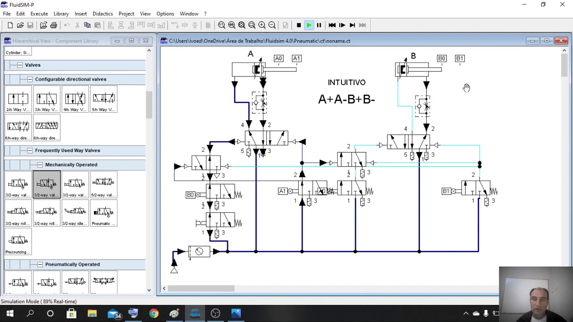The width and height of the screenshot is (573, 322).
Task: Open the View menu
Action: [x=145, y=14]
